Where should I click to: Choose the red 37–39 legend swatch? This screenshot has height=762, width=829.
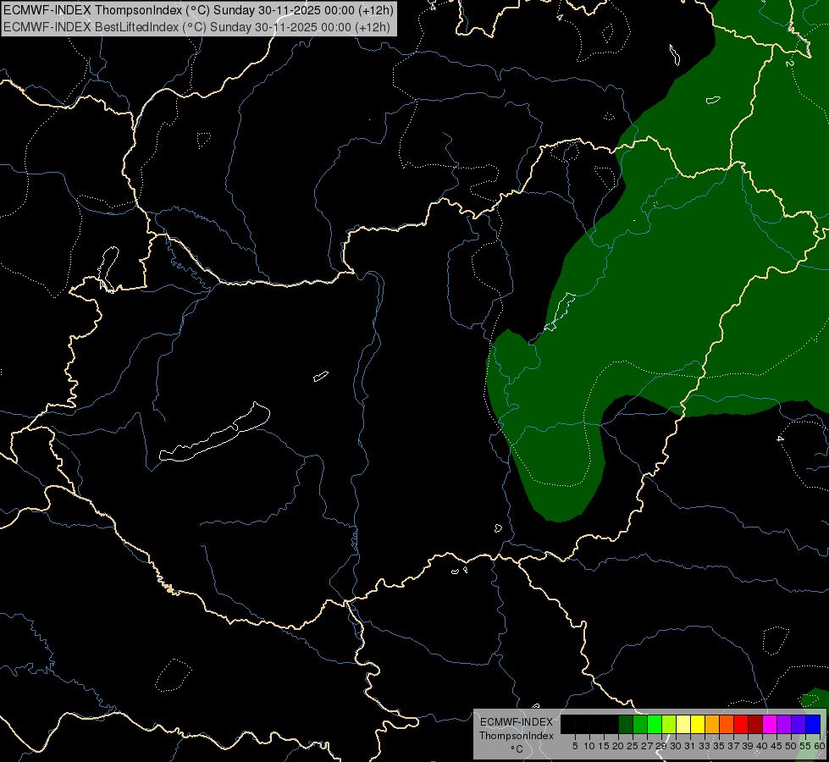741,724
